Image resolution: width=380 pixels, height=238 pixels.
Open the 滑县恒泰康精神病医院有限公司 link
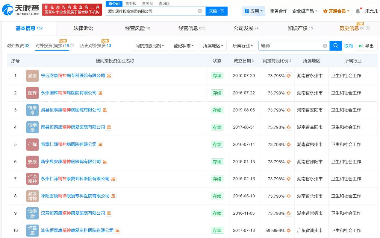point(71,110)
